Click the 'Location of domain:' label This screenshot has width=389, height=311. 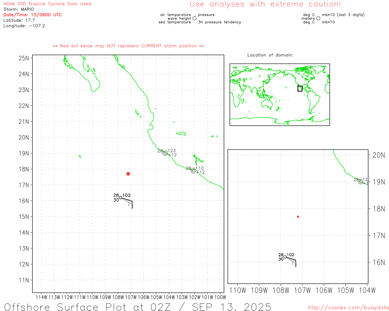(x=270, y=55)
